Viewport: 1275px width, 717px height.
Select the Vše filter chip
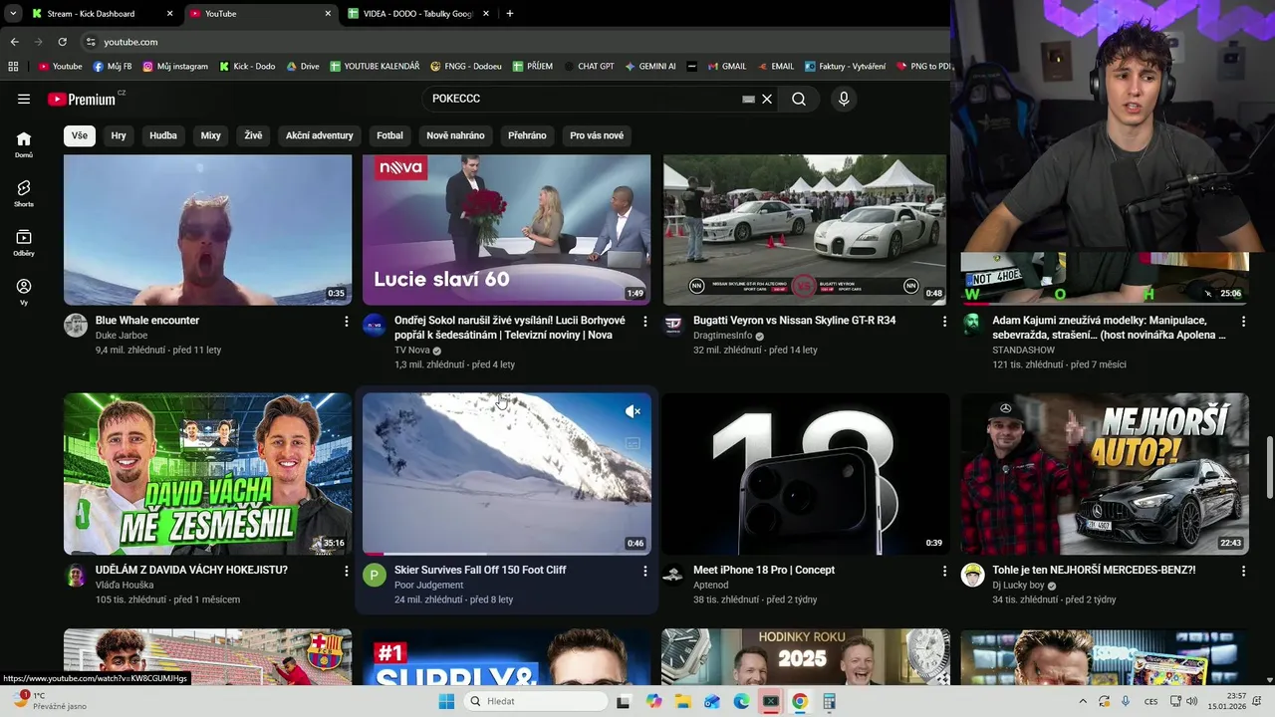80,135
